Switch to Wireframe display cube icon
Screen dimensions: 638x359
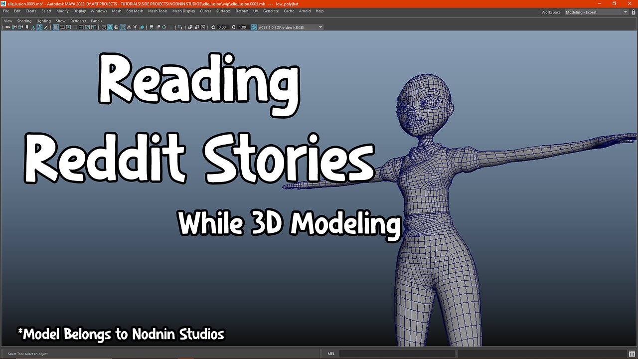click(104, 27)
